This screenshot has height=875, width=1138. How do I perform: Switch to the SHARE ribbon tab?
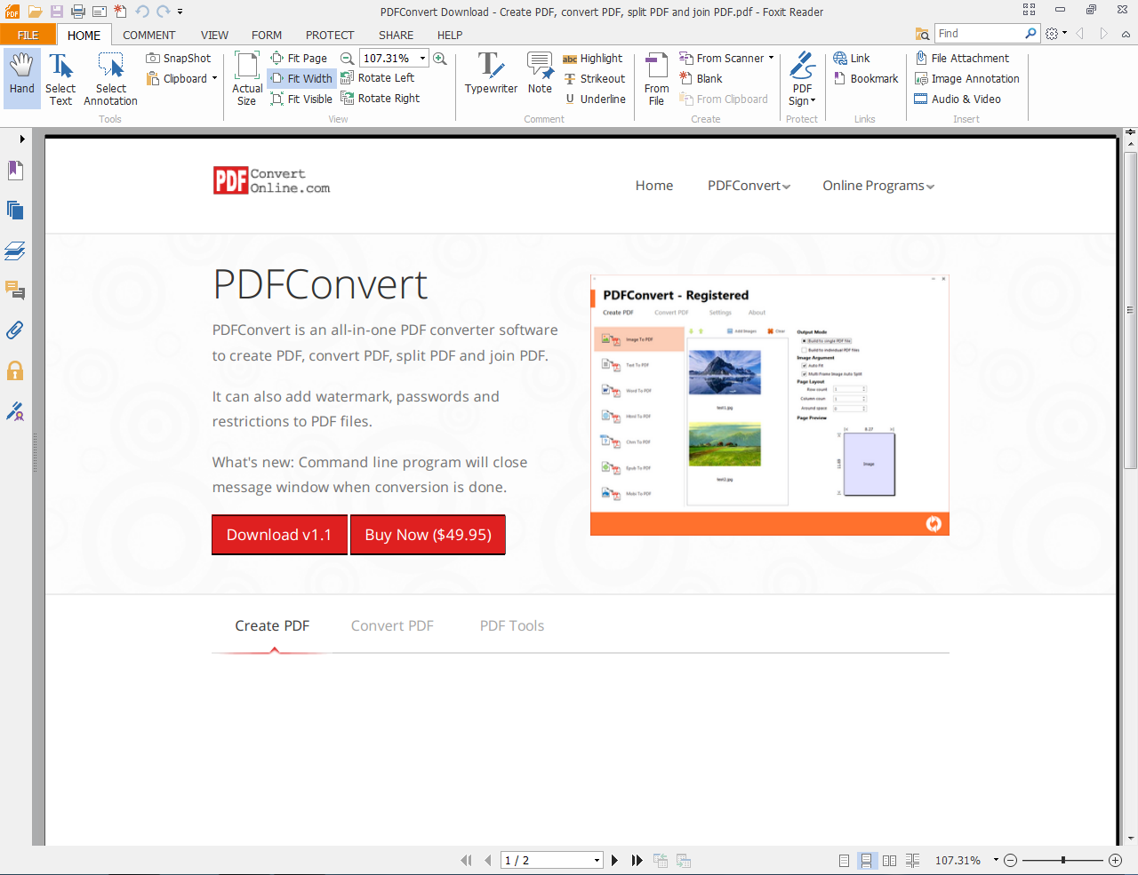[x=396, y=35]
